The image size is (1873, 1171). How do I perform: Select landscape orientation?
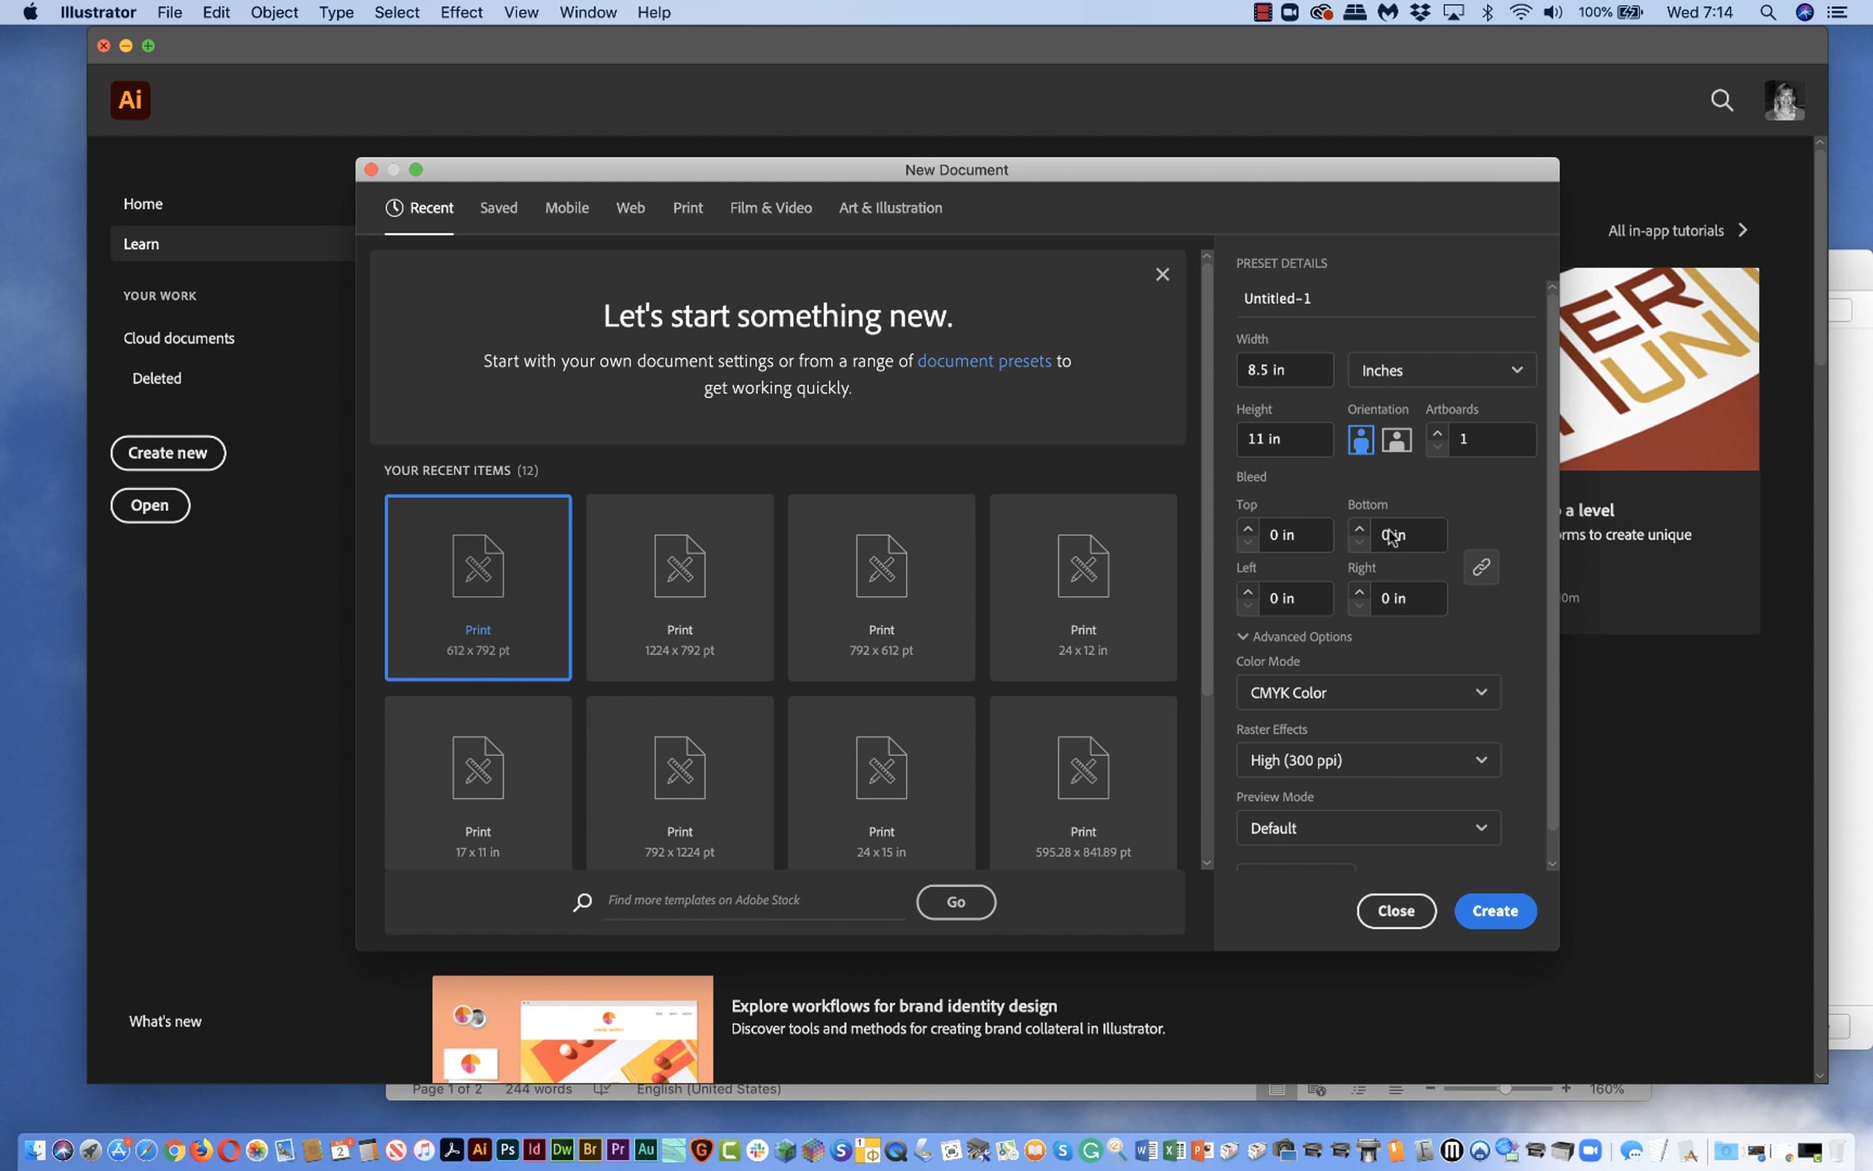tap(1396, 440)
